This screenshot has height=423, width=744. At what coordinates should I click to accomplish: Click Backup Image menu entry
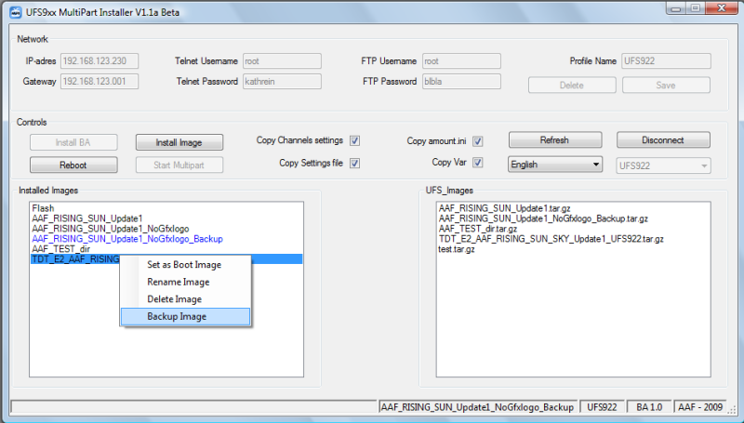[x=177, y=317]
